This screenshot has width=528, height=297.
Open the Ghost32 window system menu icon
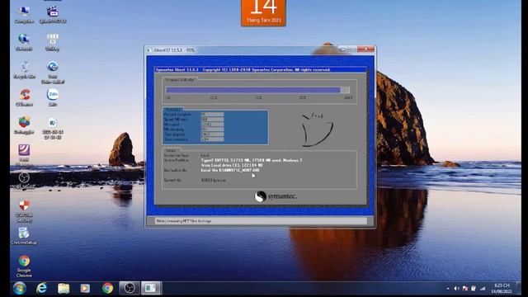(149, 50)
